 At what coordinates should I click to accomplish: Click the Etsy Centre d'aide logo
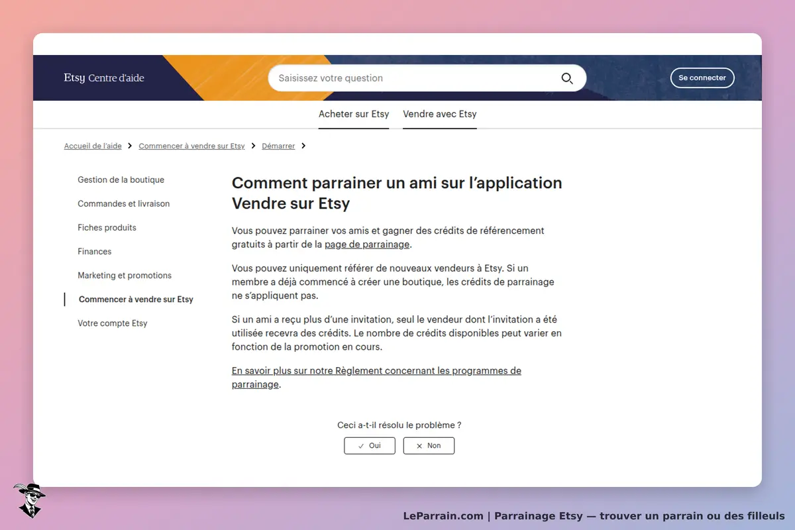[x=104, y=78]
